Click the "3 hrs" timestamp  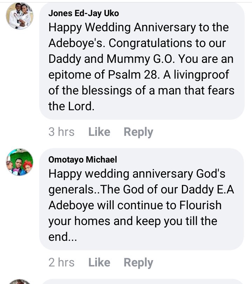[x=61, y=132]
